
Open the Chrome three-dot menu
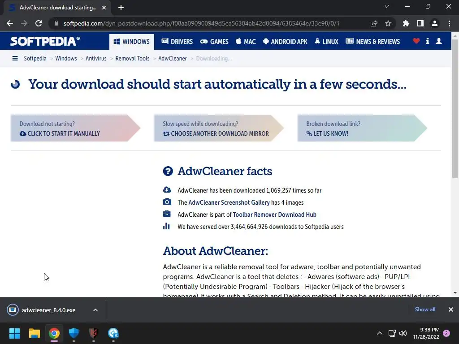pos(449,23)
